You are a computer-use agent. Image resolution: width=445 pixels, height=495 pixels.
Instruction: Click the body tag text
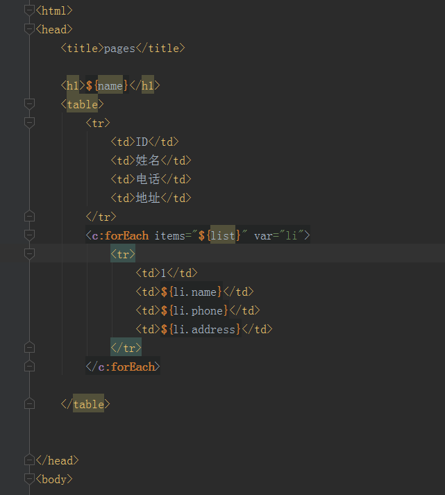pyautogui.click(x=54, y=479)
